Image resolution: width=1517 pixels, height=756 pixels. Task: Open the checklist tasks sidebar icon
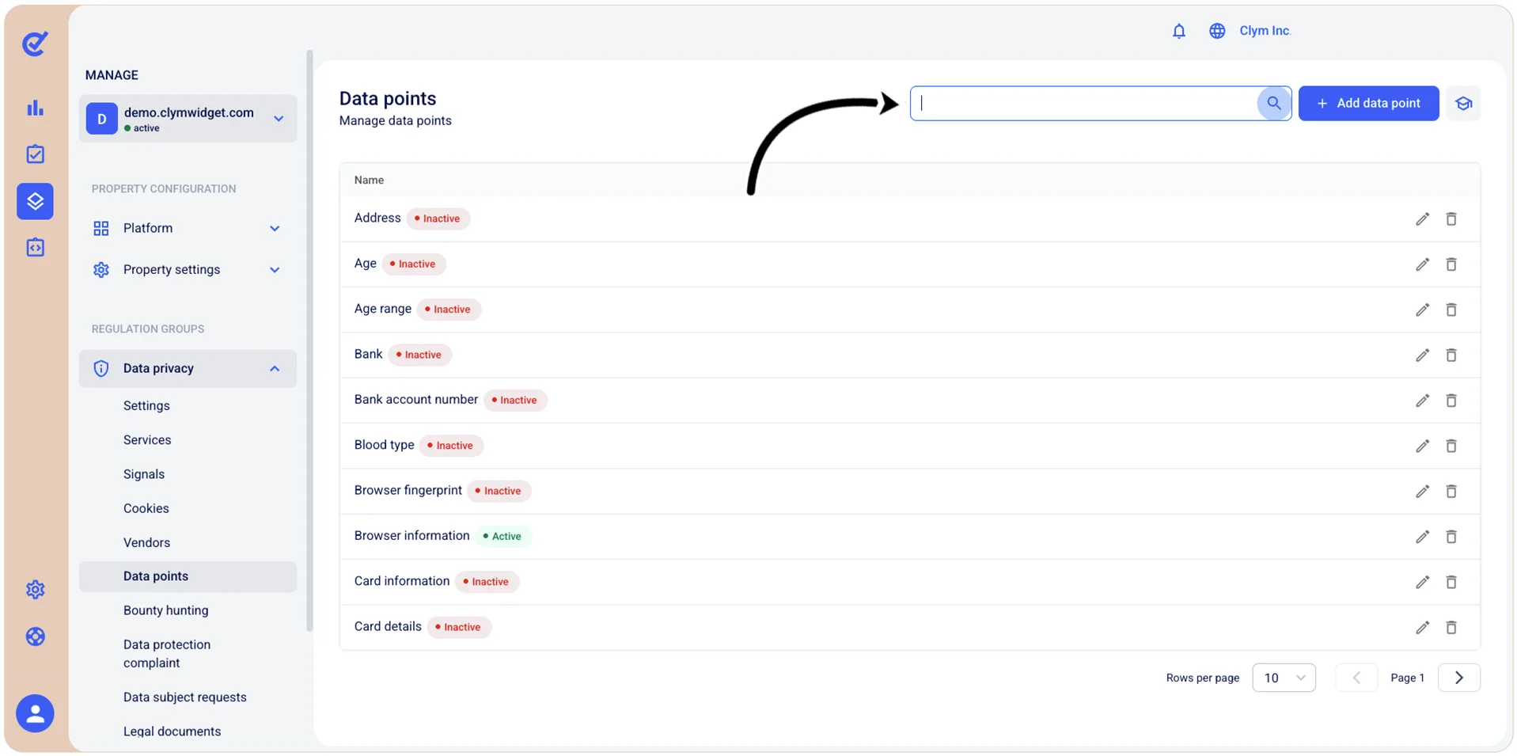(x=35, y=154)
